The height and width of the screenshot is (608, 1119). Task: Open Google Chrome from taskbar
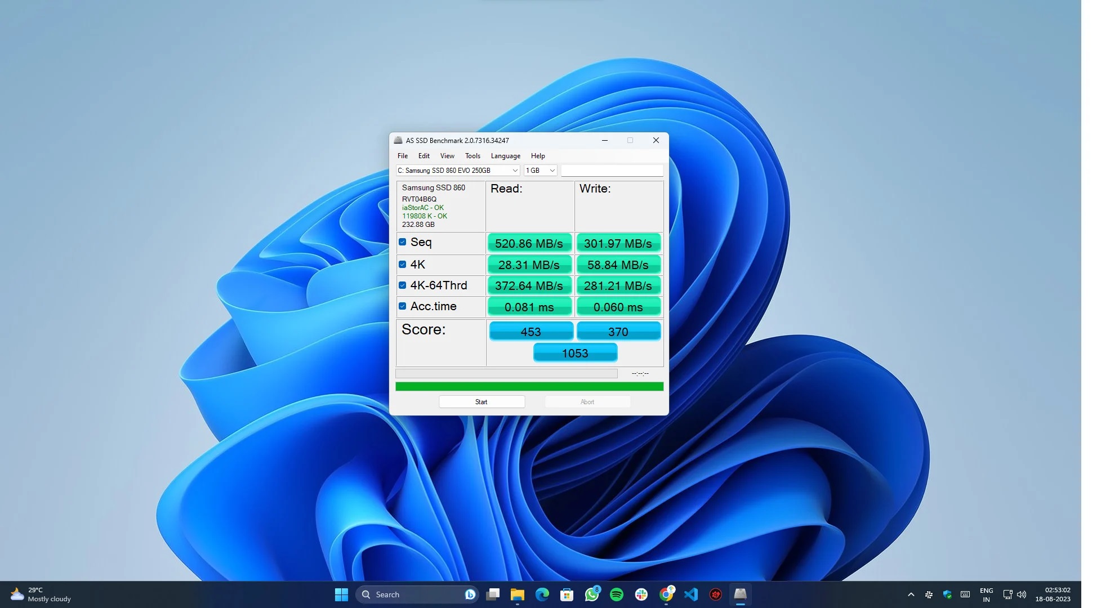click(666, 594)
